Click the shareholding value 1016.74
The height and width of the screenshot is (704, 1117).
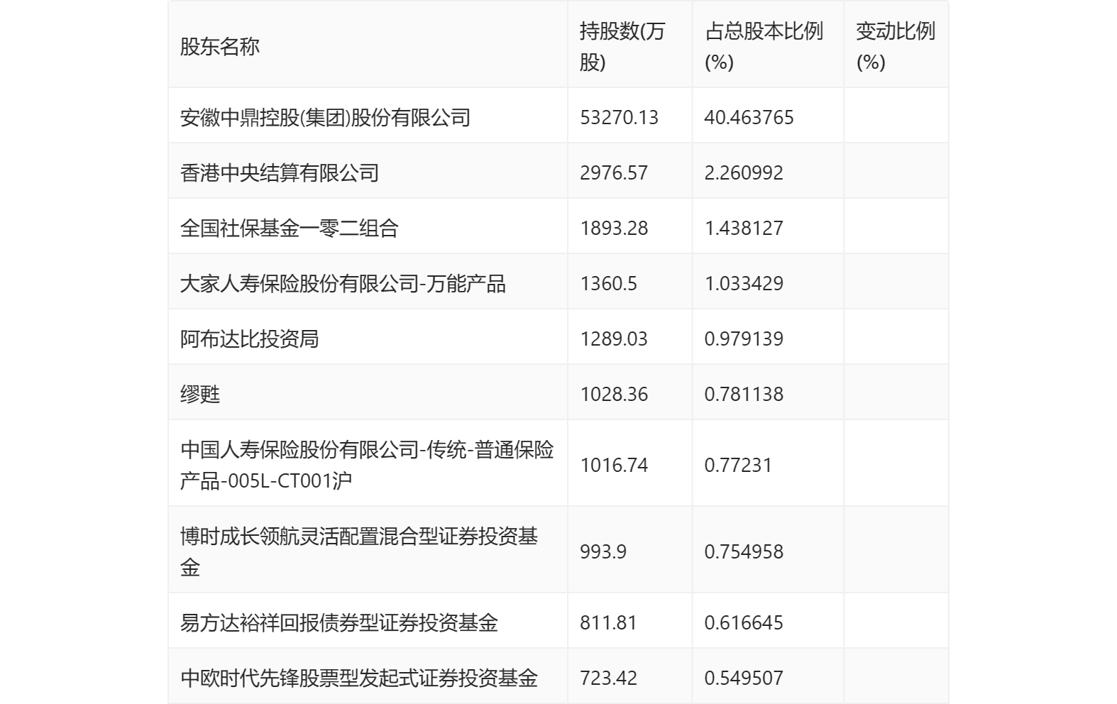(x=614, y=465)
